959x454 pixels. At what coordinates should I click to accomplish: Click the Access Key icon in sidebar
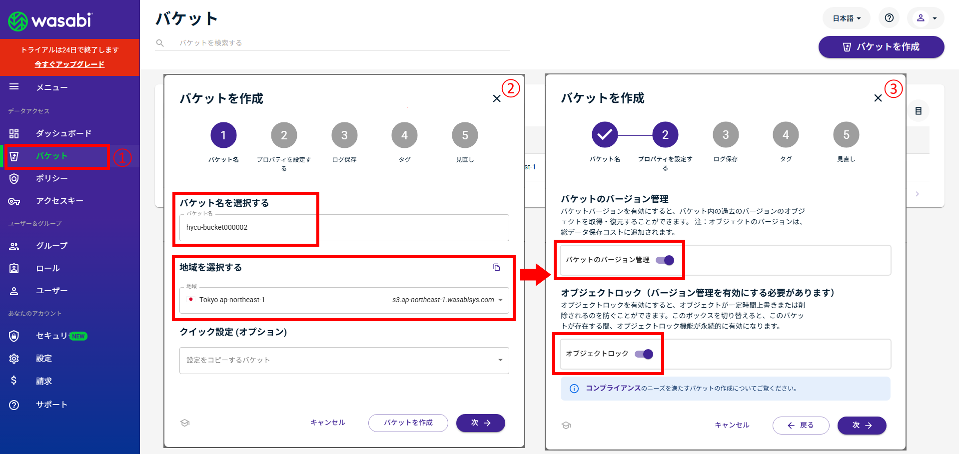click(x=14, y=201)
